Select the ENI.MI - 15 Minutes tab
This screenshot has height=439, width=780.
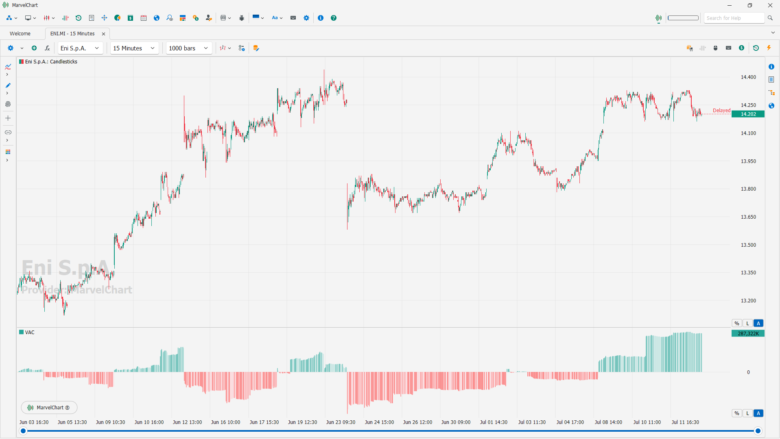pos(72,34)
